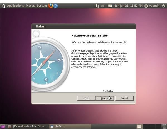Viewport: 167px width, 130px height.
Task: Click the date and time clock
Action: click(128, 6)
